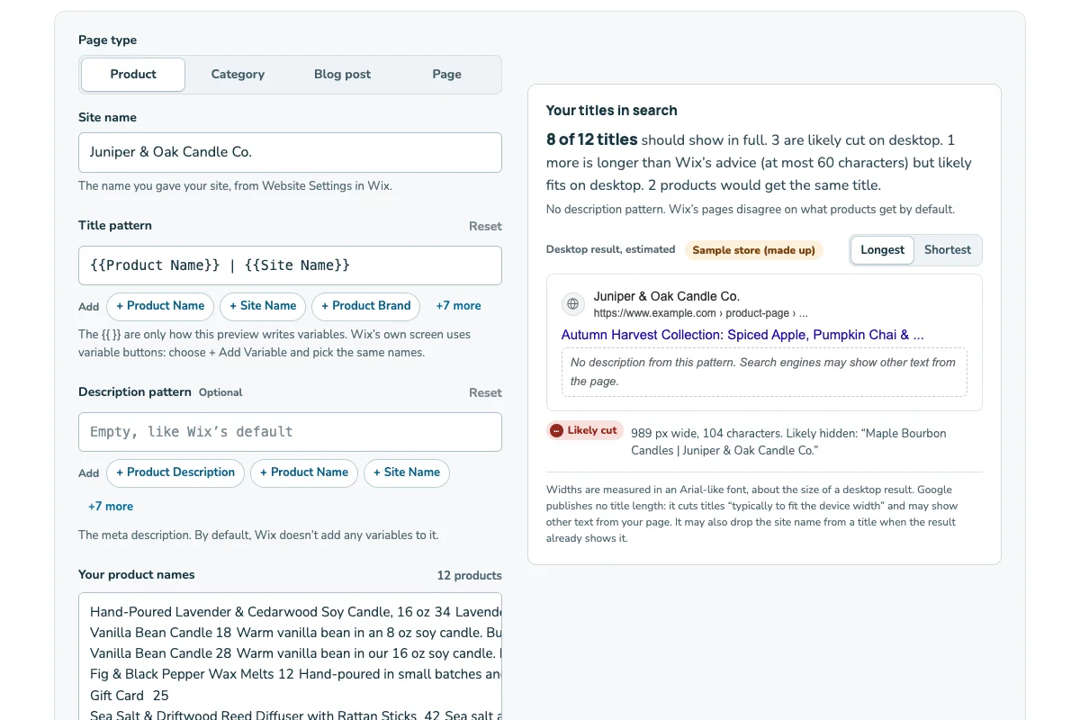The height and width of the screenshot is (720, 1080).
Task: Reset the Title pattern
Action: pyautogui.click(x=485, y=227)
